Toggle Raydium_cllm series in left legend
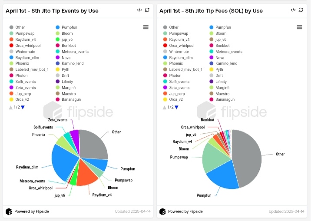Viewport: 311px width, 221px height. point(25,57)
